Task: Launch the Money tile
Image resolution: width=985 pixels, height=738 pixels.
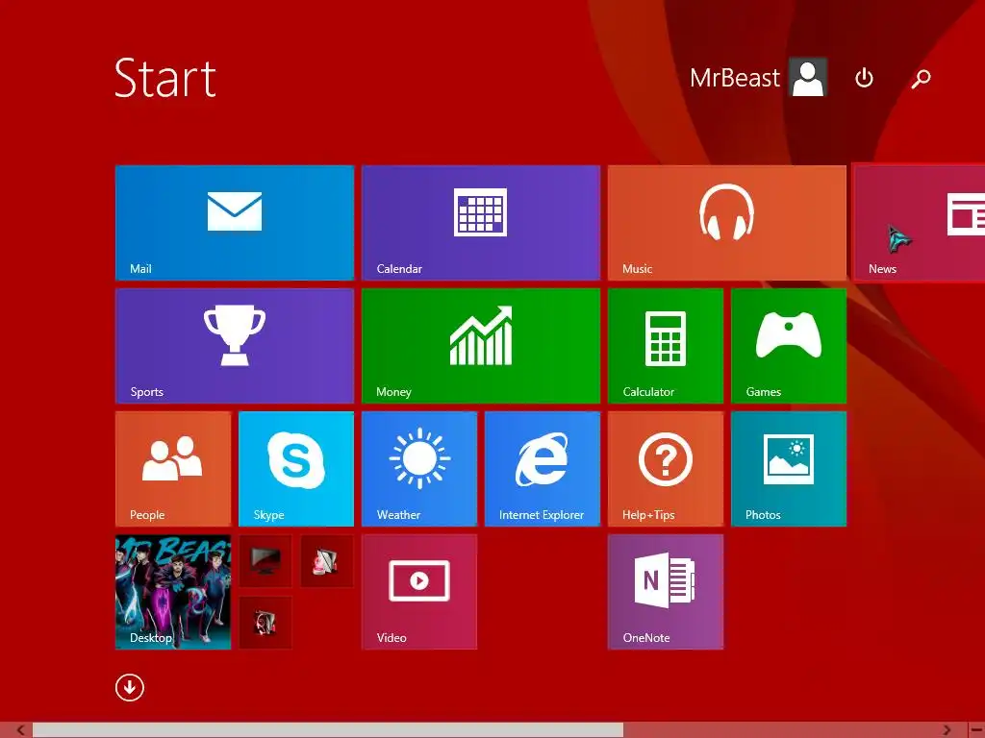Action: [481, 346]
